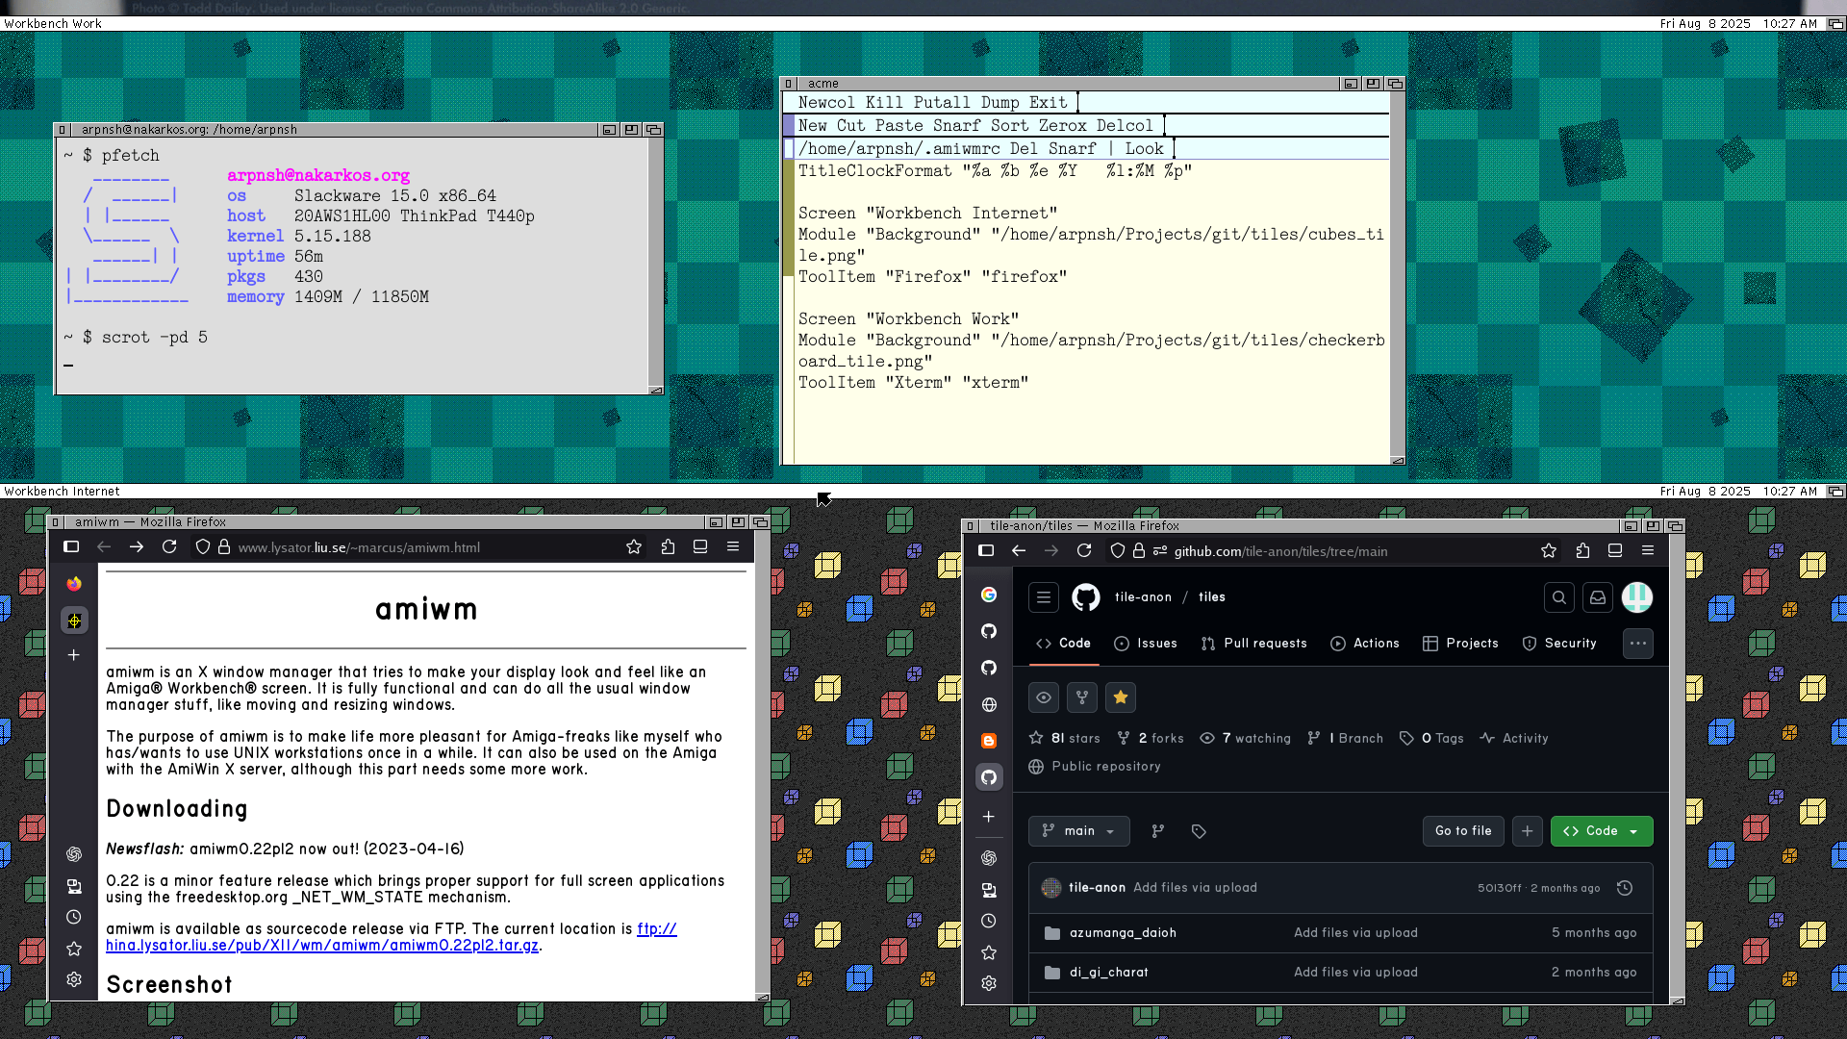This screenshot has width=1847, height=1039.
Task: Open the globe-icon tab in GitHub window sidebar
Action: click(x=988, y=704)
